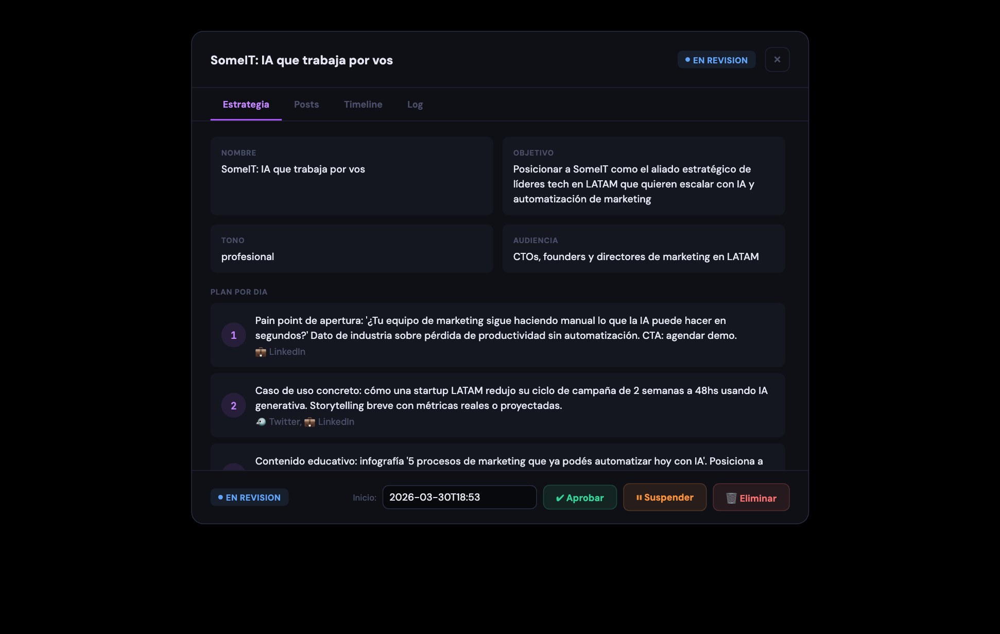
Task: Click the day 1 number badge
Action: tap(234, 335)
